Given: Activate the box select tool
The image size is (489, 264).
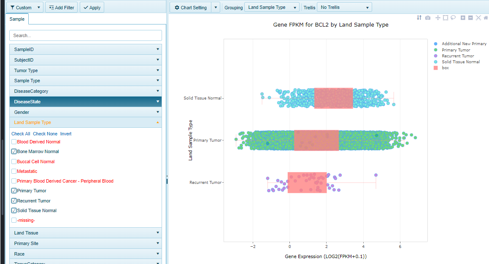Looking at the screenshot, I should [x=446, y=18].
